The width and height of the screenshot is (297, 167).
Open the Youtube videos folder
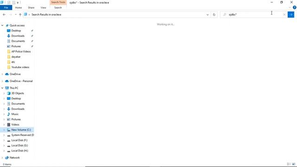[20, 67]
